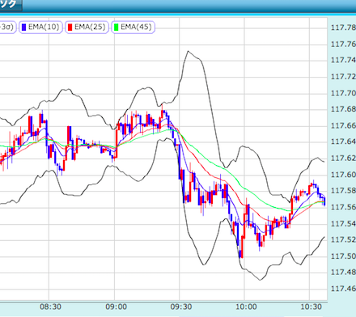
Task: Click the green EMA(45) color swatch
Action: tap(117, 27)
